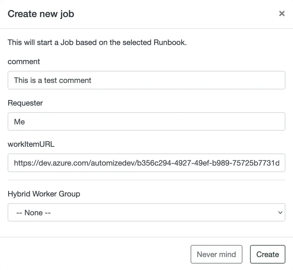The image size is (293, 270).
Task: Click inside the comment text field
Action: (146, 80)
